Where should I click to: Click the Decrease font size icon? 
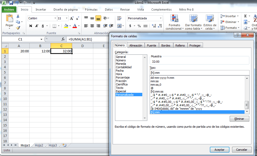[78, 18]
